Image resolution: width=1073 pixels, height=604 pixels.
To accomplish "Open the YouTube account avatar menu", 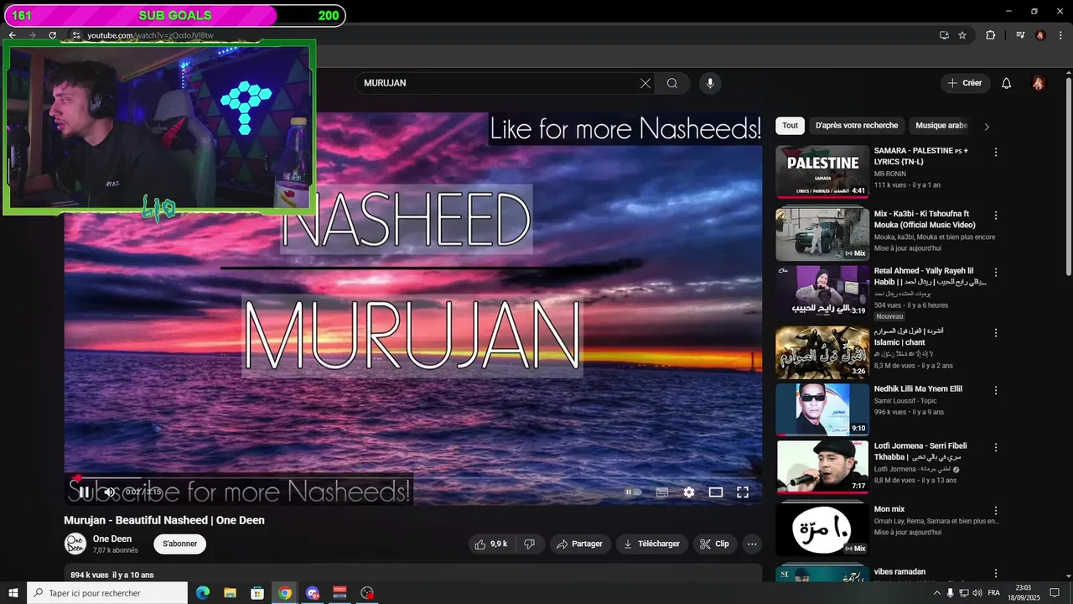I will tap(1039, 83).
